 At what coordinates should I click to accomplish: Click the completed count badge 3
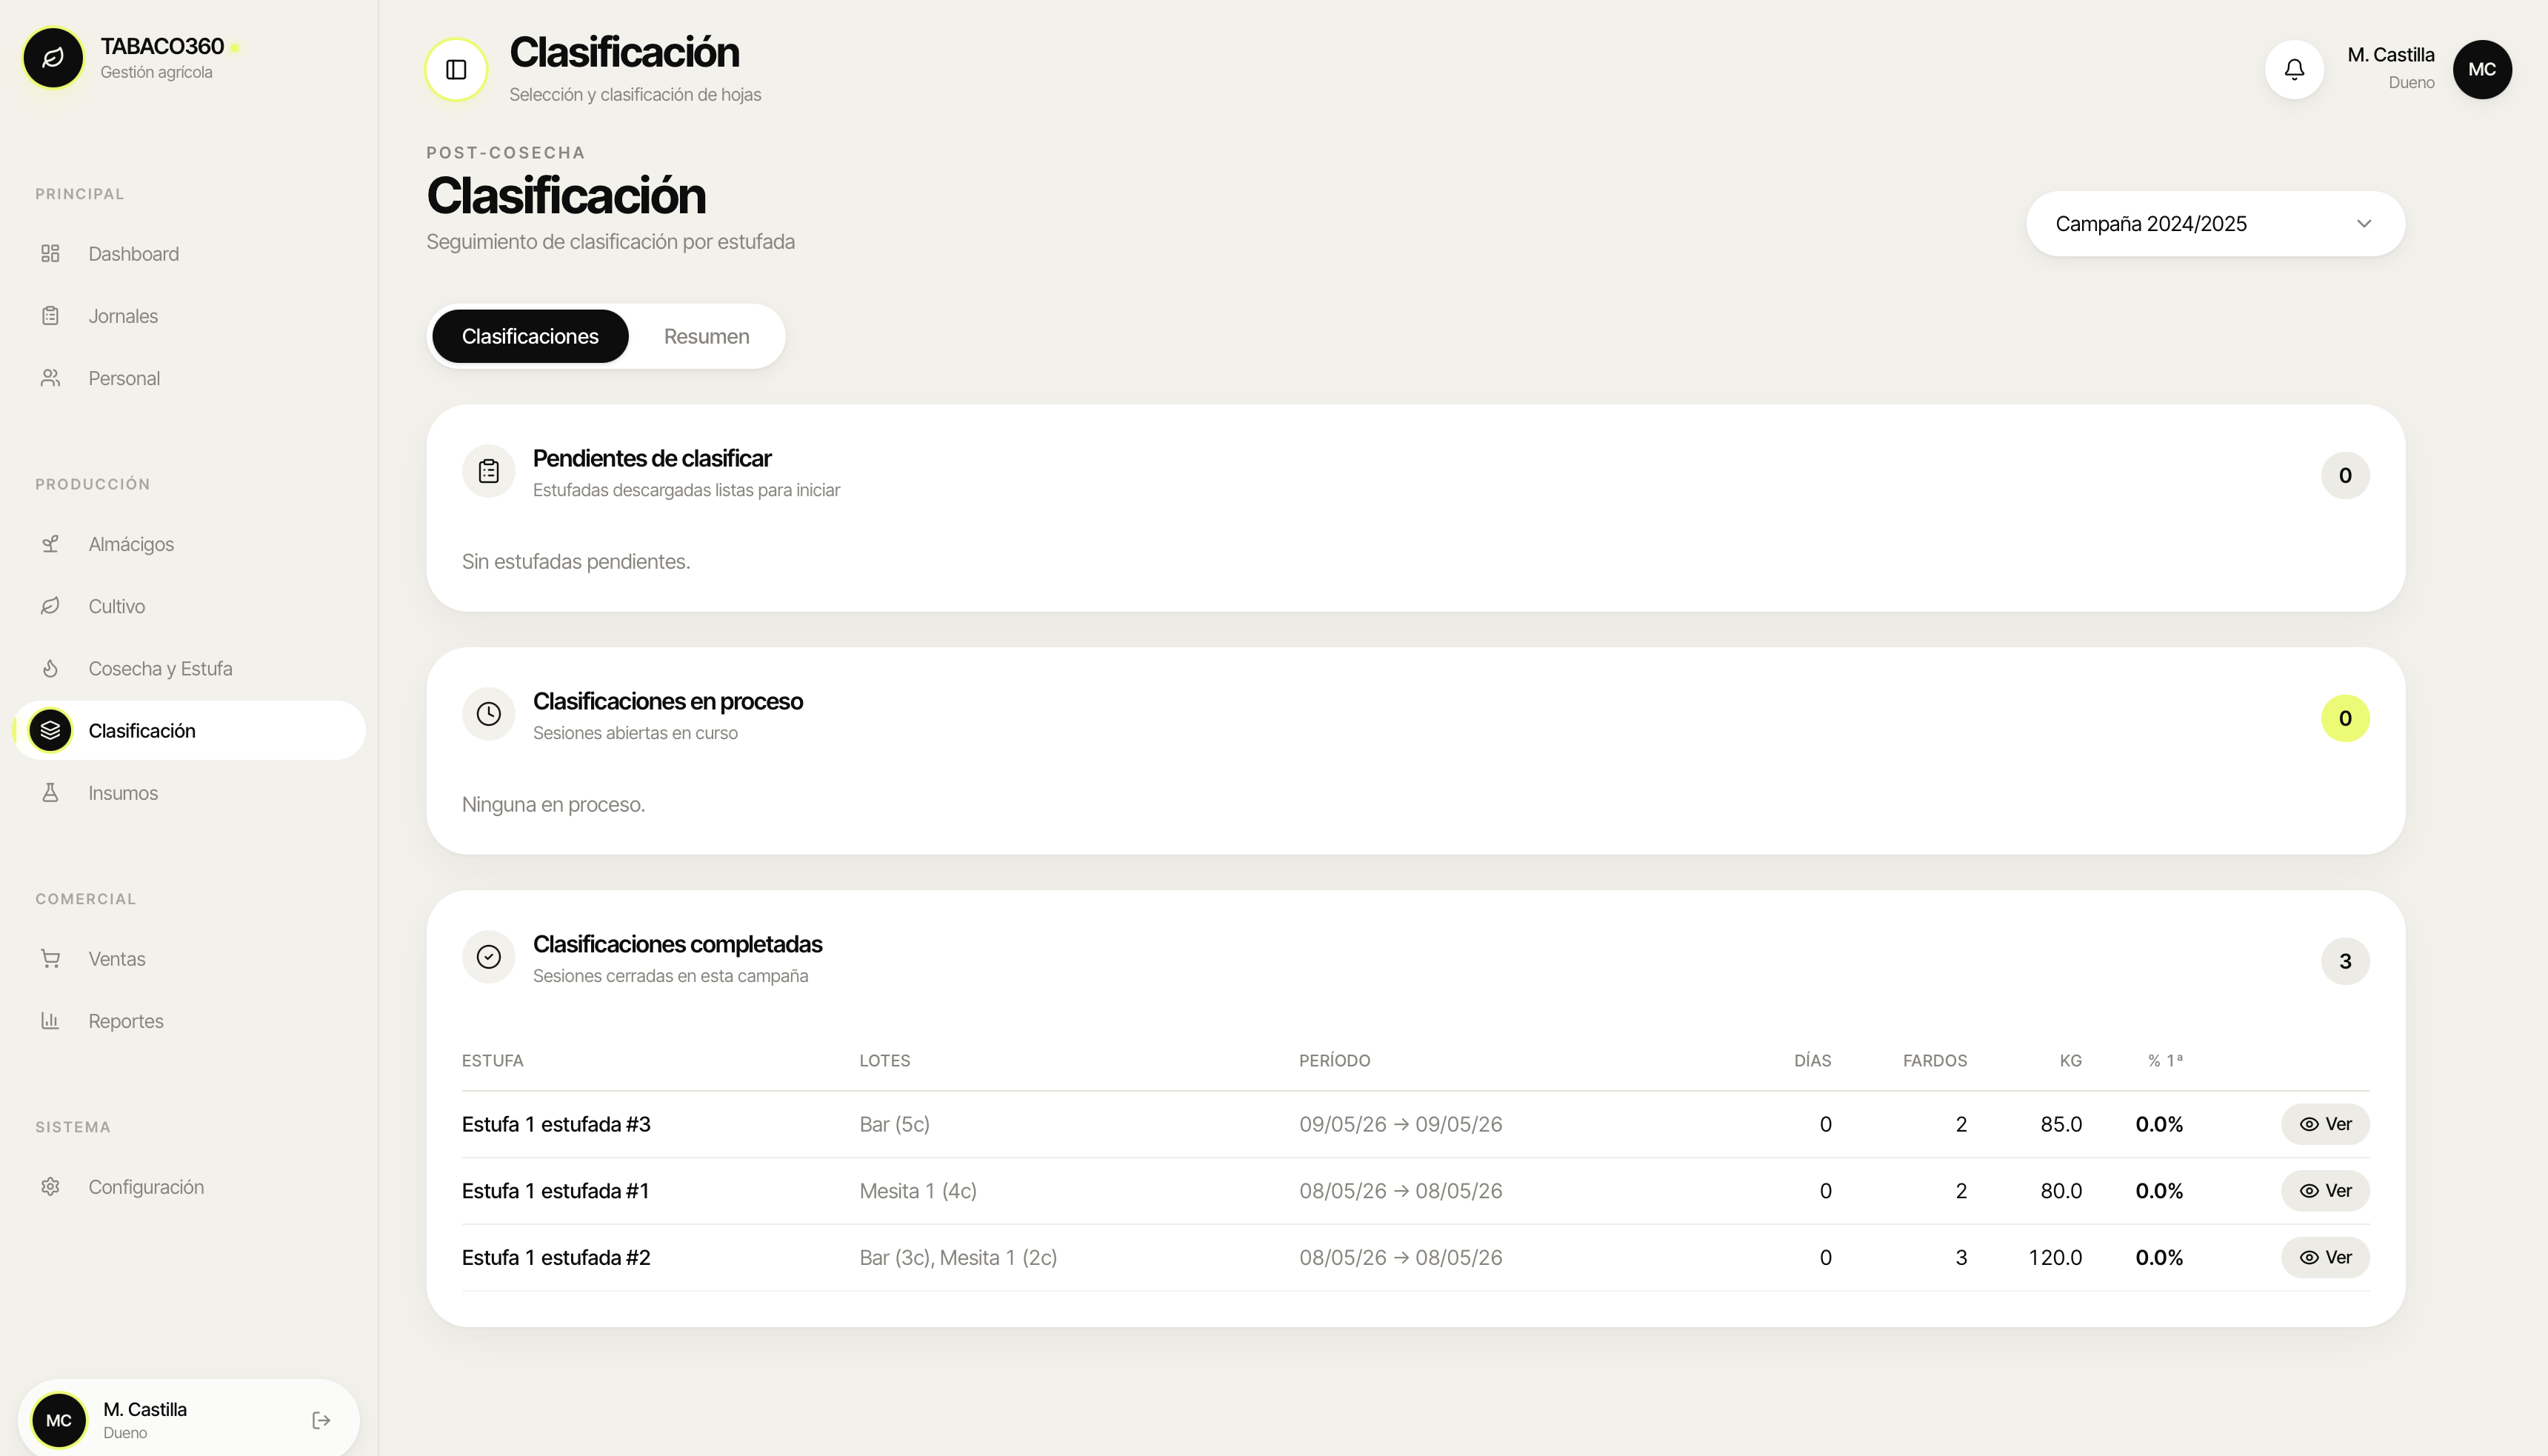[x=2345, y=961]
